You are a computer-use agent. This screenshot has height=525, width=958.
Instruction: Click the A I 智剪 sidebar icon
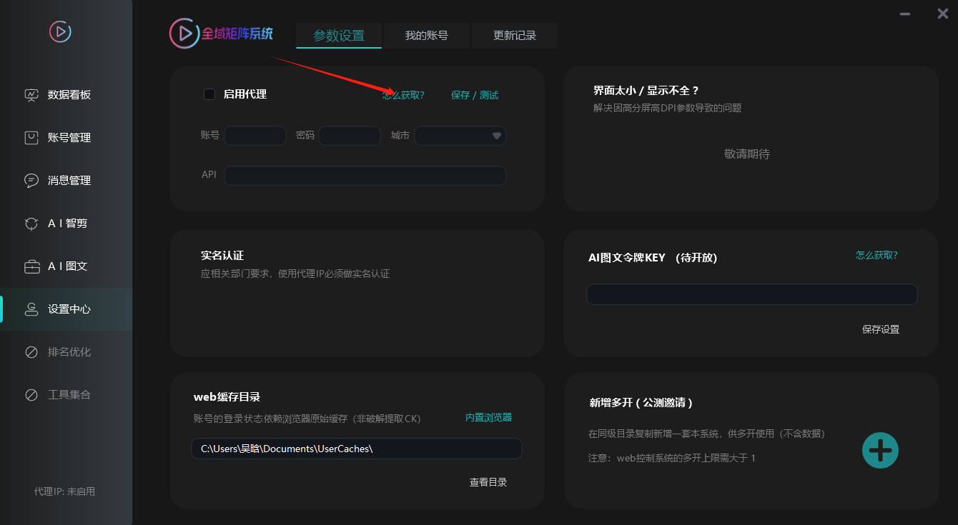coord(31,224)
